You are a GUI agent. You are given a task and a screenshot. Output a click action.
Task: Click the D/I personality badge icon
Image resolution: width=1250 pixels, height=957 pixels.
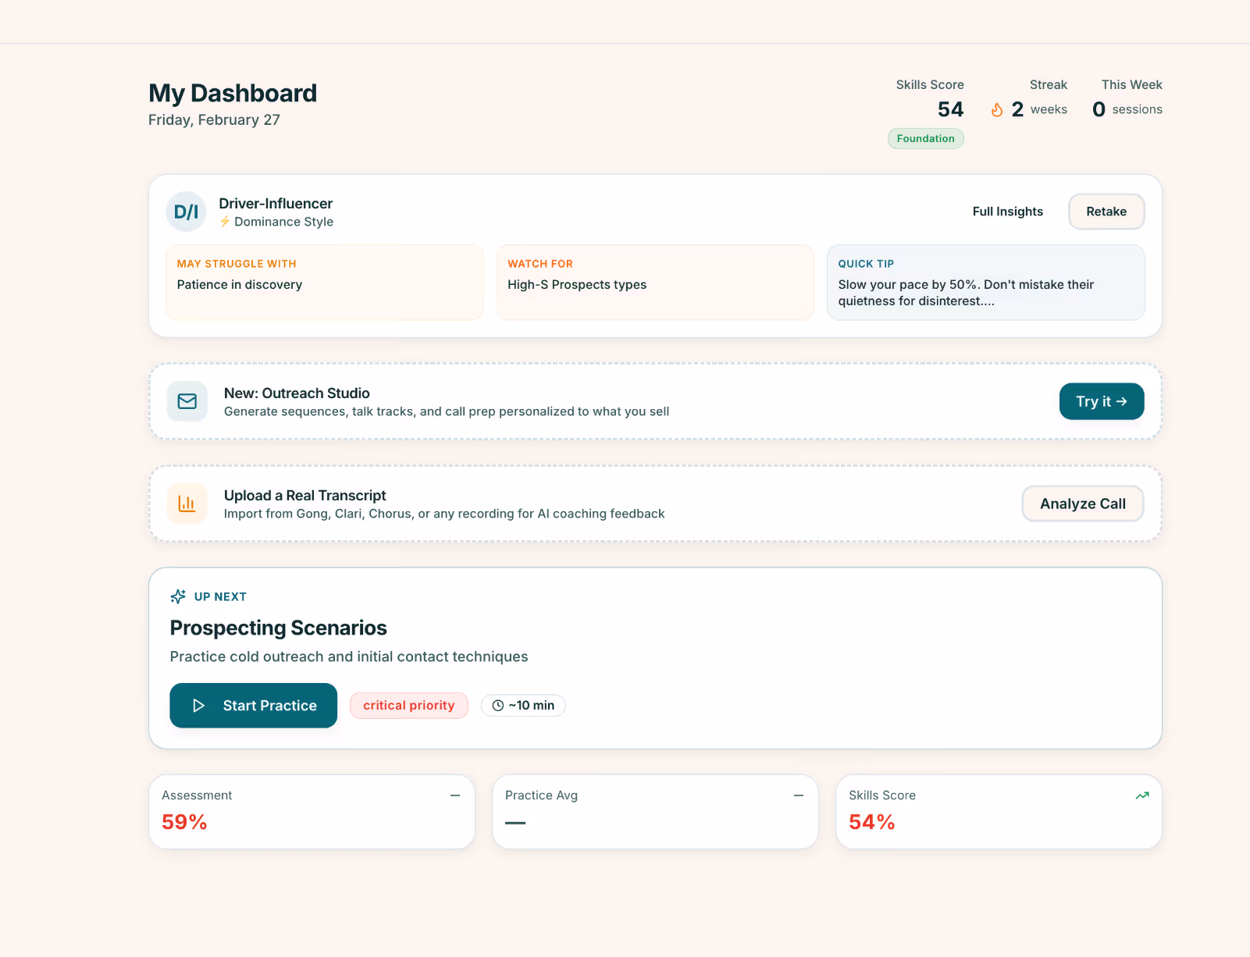(185, 211)
